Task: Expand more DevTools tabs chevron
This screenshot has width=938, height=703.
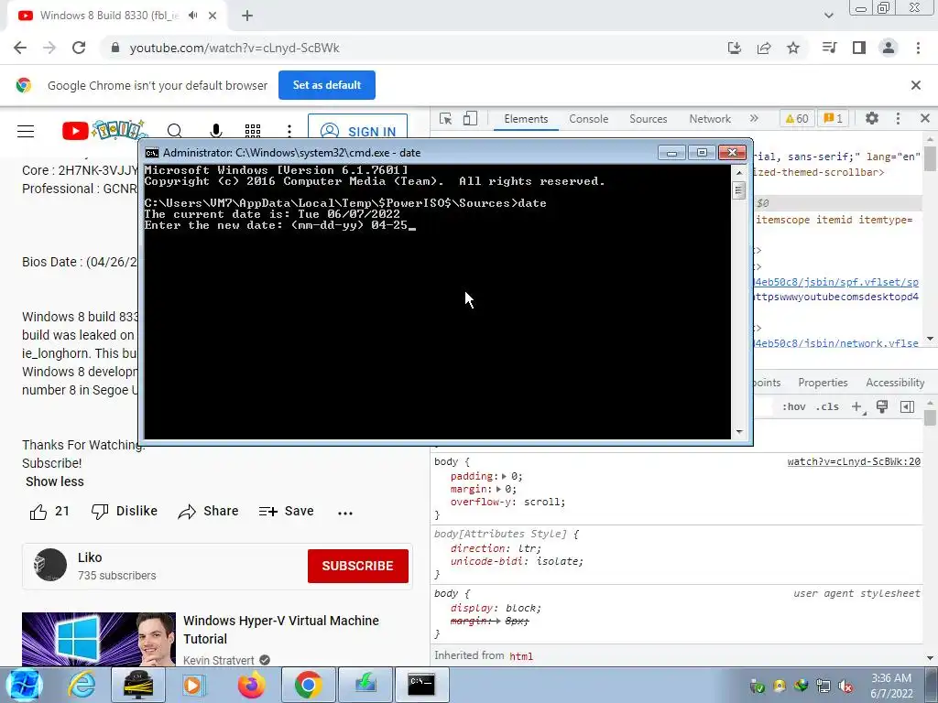Action: (755, 118)
